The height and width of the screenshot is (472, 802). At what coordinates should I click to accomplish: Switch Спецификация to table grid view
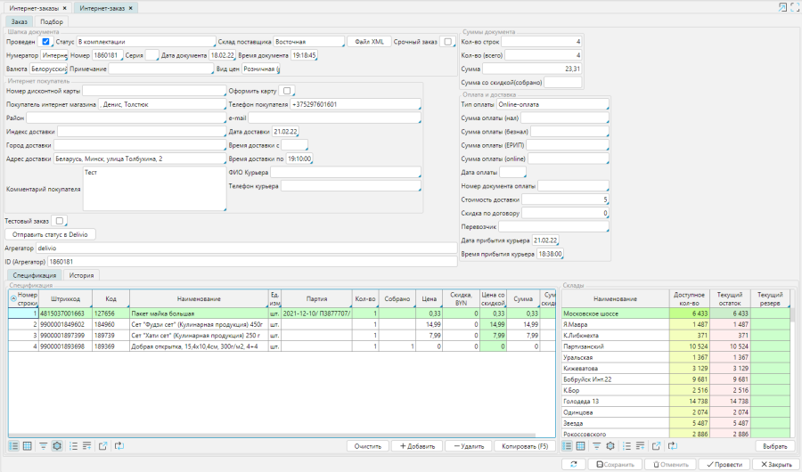tap(28, 445)
